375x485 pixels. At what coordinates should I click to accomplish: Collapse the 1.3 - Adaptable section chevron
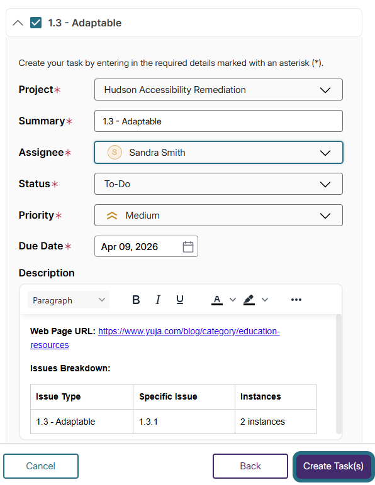18,23
